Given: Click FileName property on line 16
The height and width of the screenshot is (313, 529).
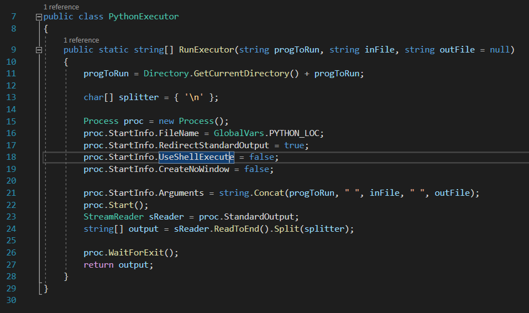Looking at the screenshot, I should coord(179,133).
